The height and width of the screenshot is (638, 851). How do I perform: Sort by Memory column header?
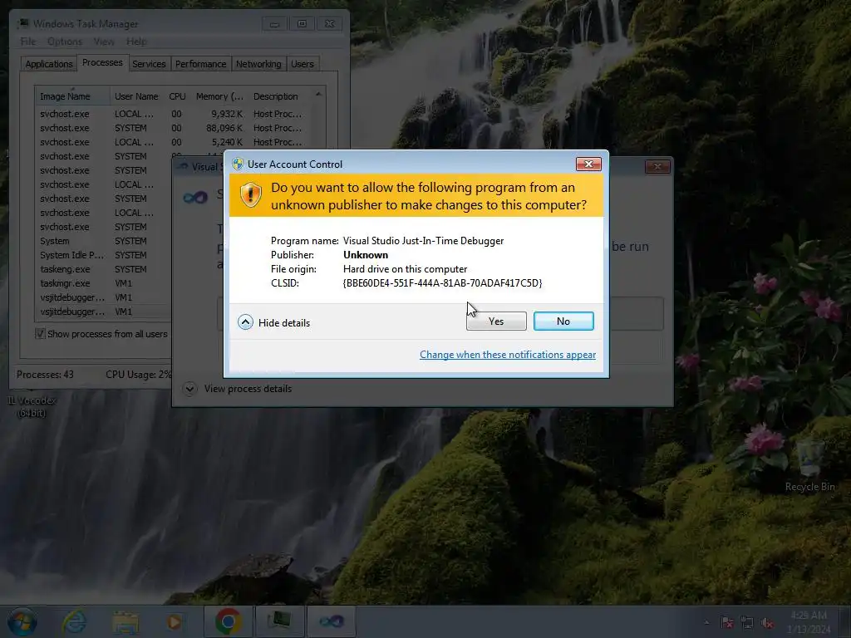[x=219, y=96]
